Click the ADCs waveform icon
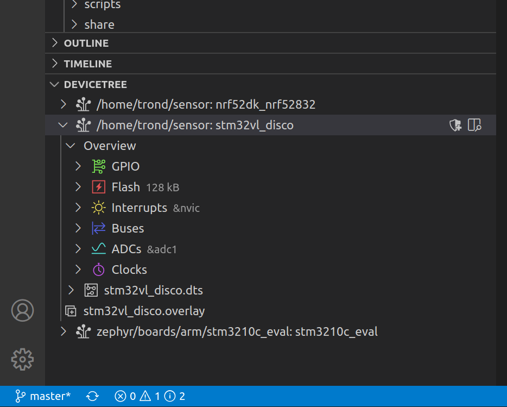The height and width of the screenshot is (407, 507). (x=99, y=249)
